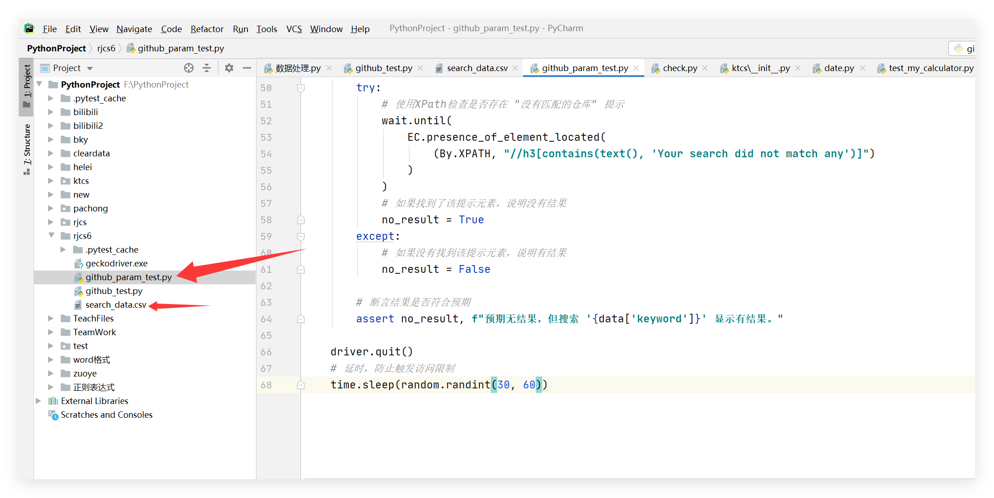
Task: Close the check.py editor tab
Action: click(x=705, y=68)
